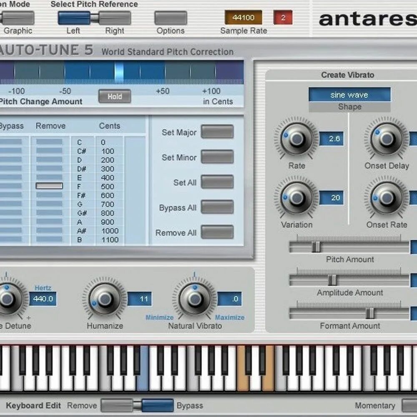Toggle Remove for note A
The height and width of the screenshot is (417, 417).
pos(49,221)
